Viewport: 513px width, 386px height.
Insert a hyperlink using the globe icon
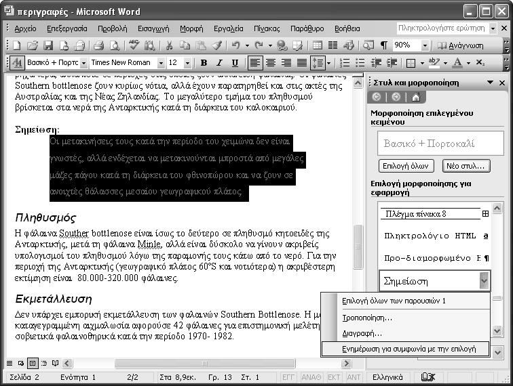(282, 45)
